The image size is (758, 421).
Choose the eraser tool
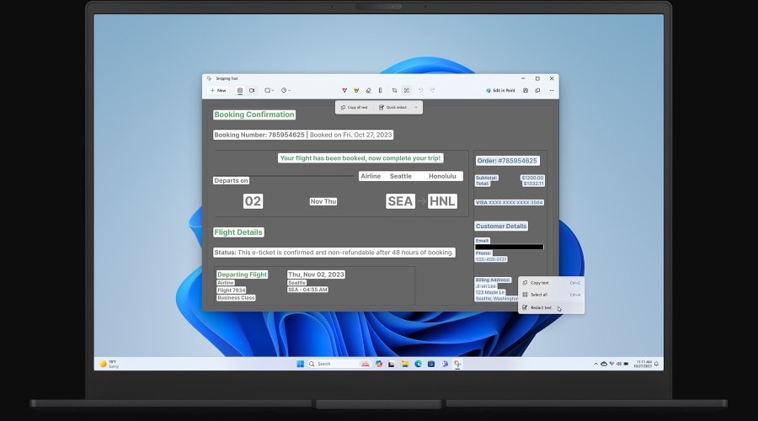point(368,90)
